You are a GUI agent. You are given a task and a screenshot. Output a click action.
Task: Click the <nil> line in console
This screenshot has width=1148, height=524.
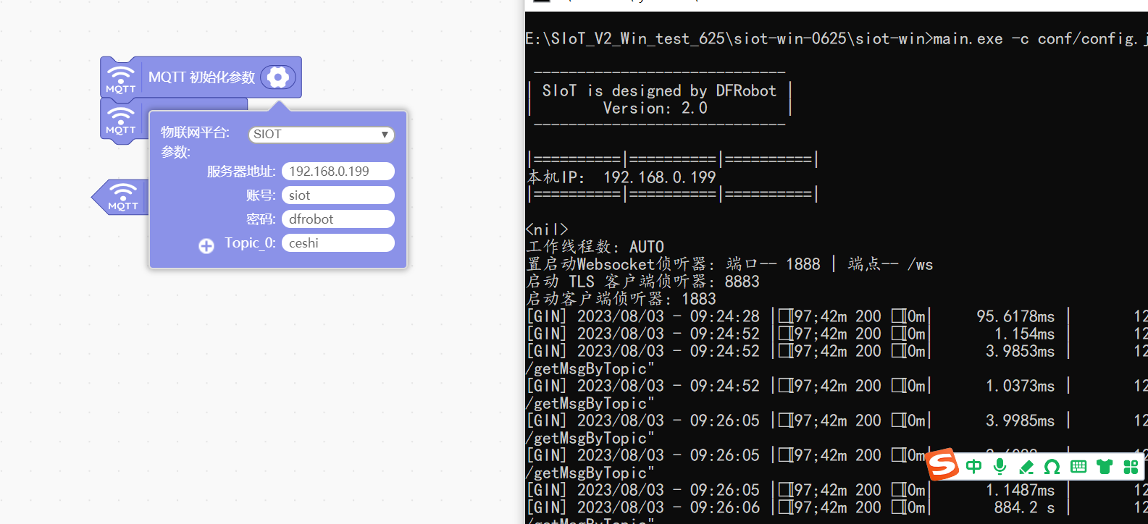pos(548,229)
